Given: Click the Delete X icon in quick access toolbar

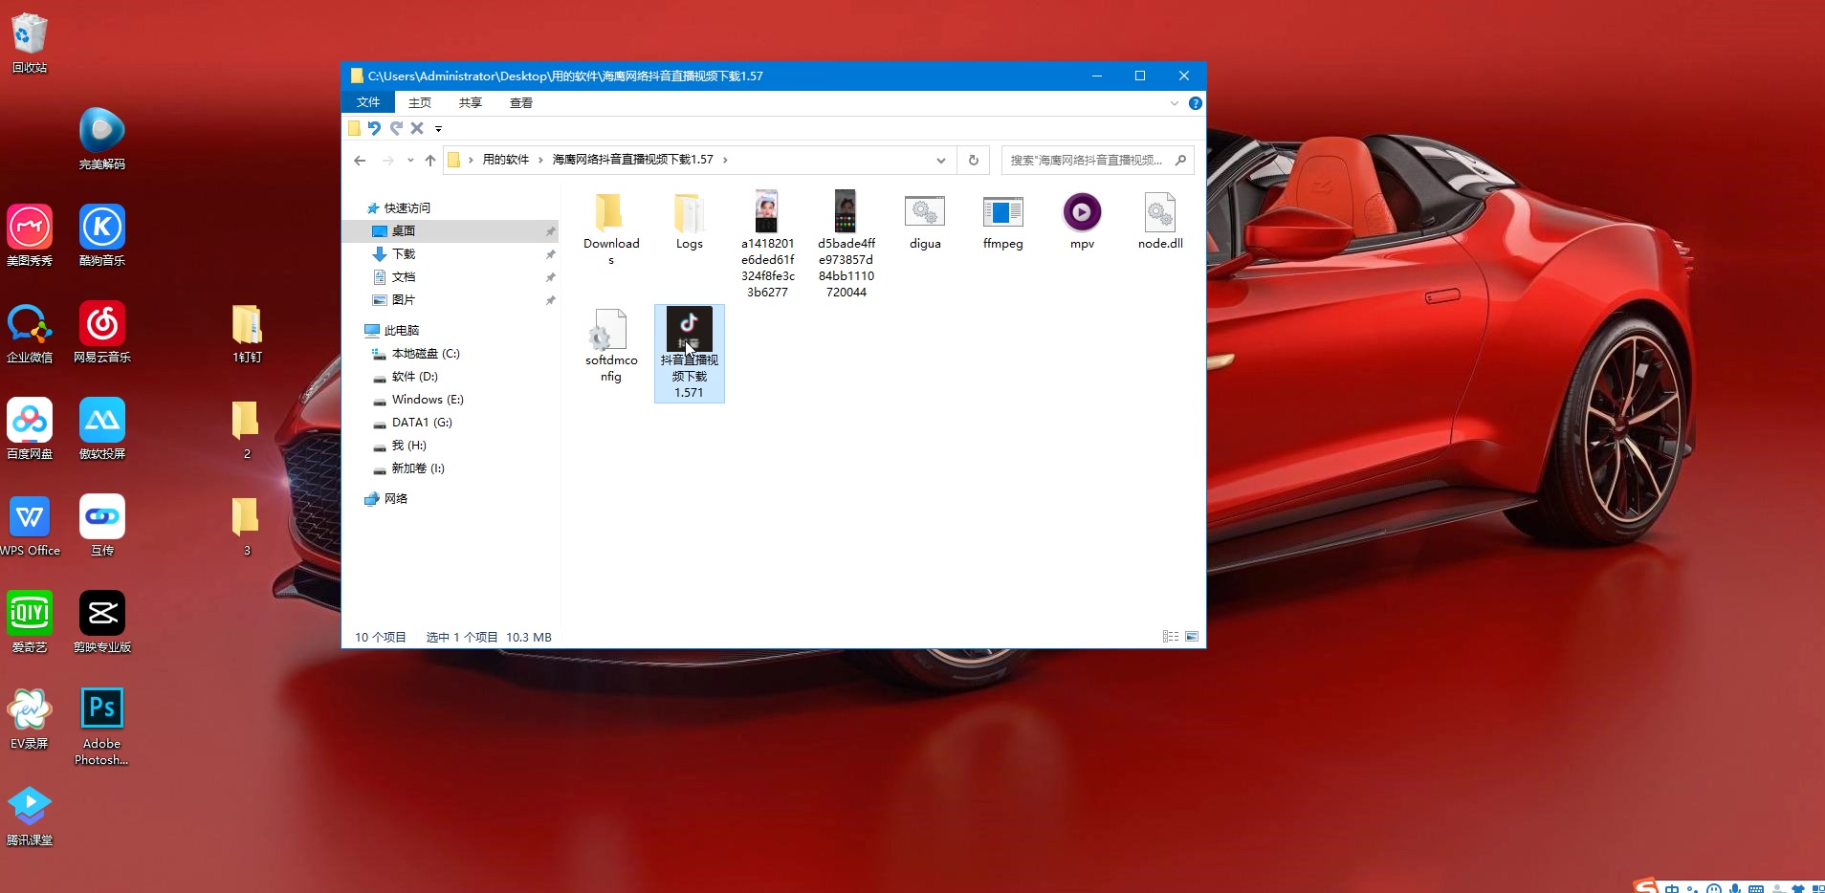Looking at the screenshot, I should [417, 128].
